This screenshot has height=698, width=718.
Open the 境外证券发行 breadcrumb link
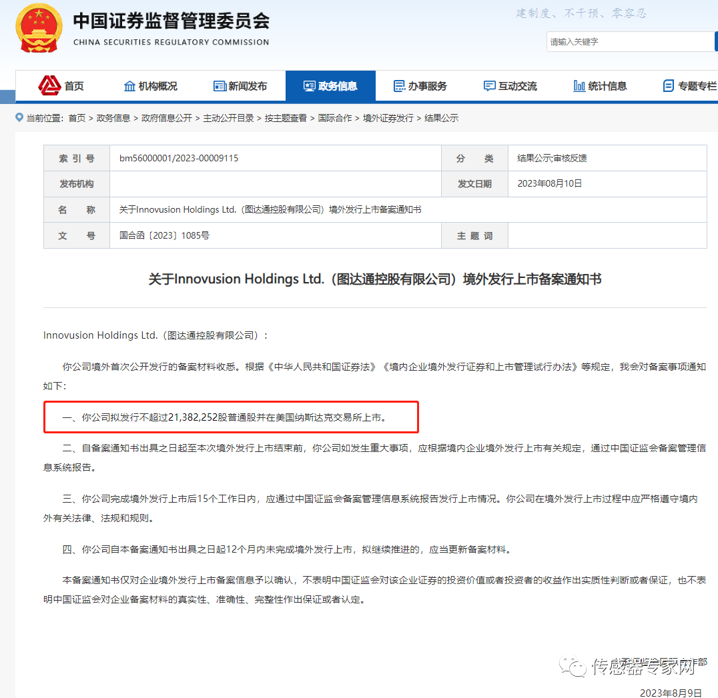(x=388, y=118)
